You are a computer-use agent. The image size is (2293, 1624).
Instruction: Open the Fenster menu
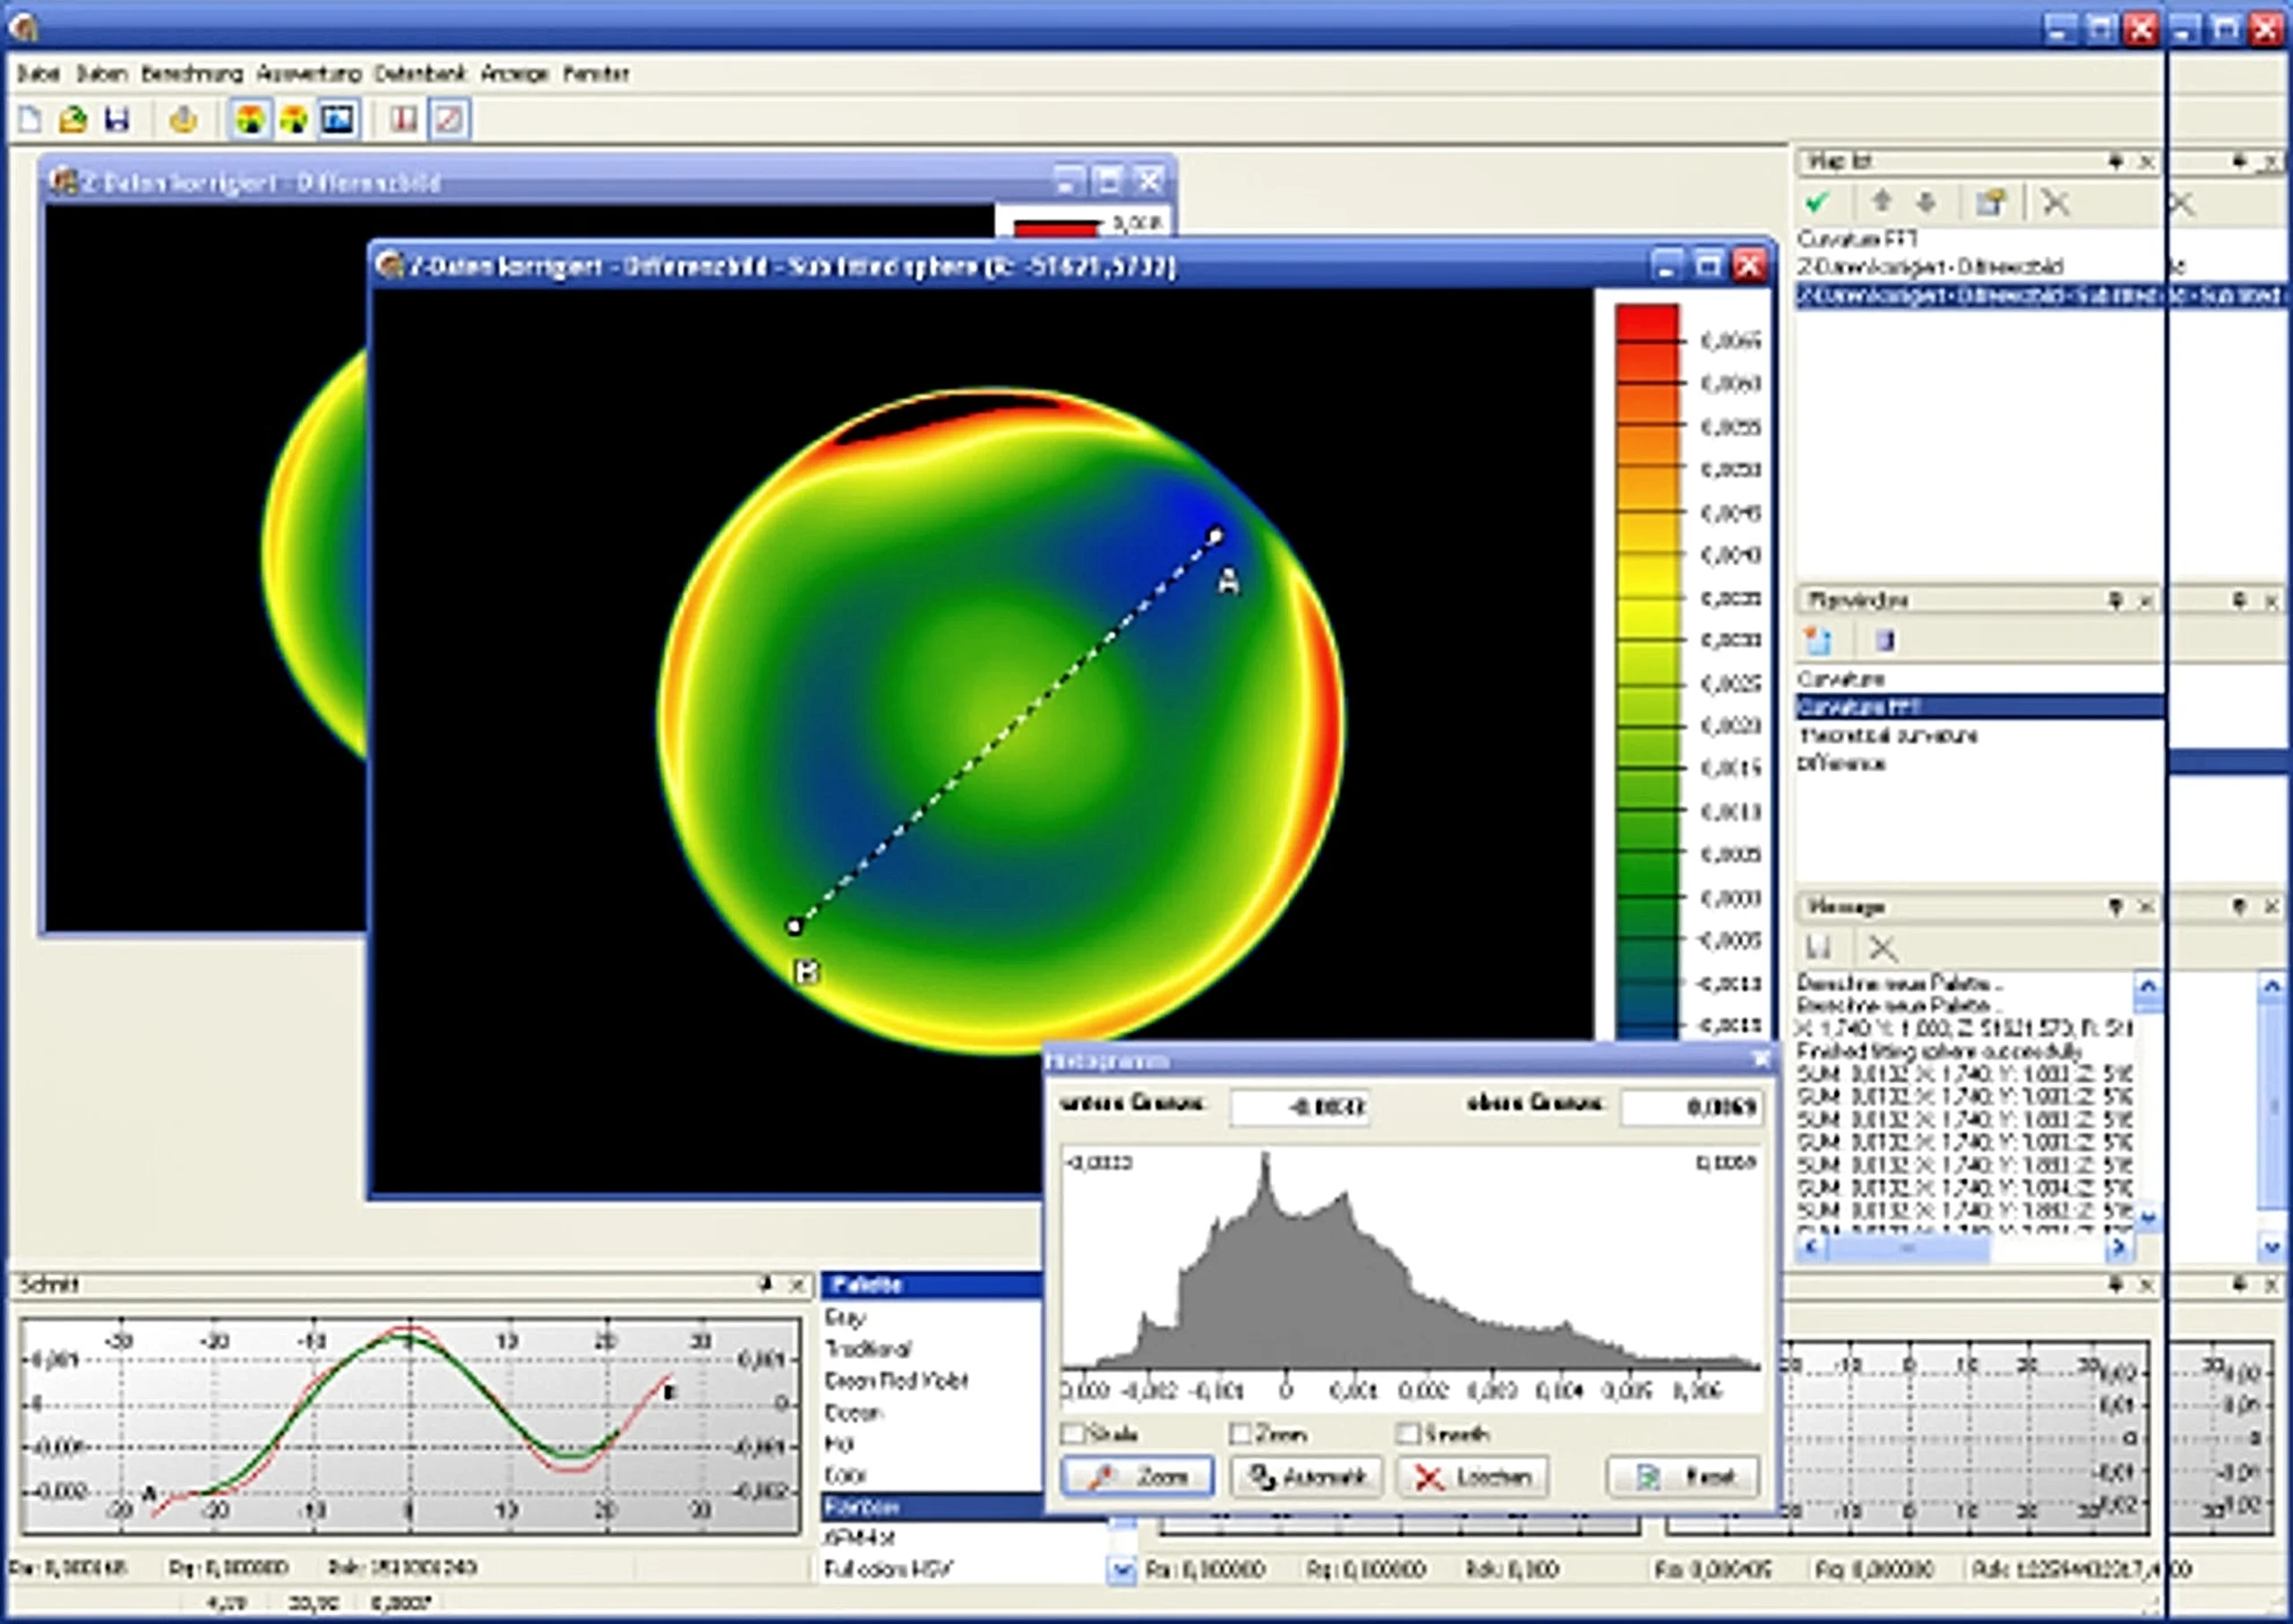pyautogui.click(x=596, y=74)
